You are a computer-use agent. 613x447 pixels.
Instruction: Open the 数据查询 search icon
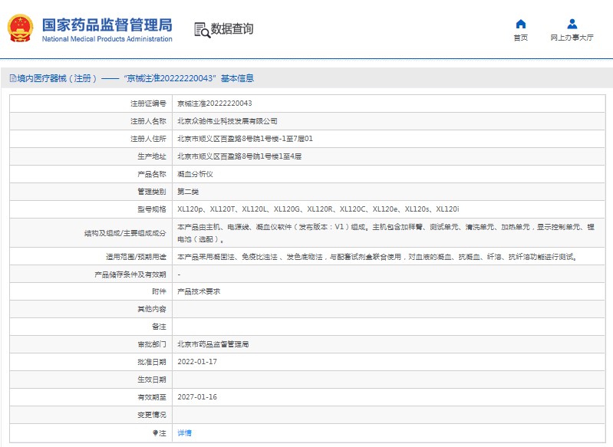coord(202,30)
